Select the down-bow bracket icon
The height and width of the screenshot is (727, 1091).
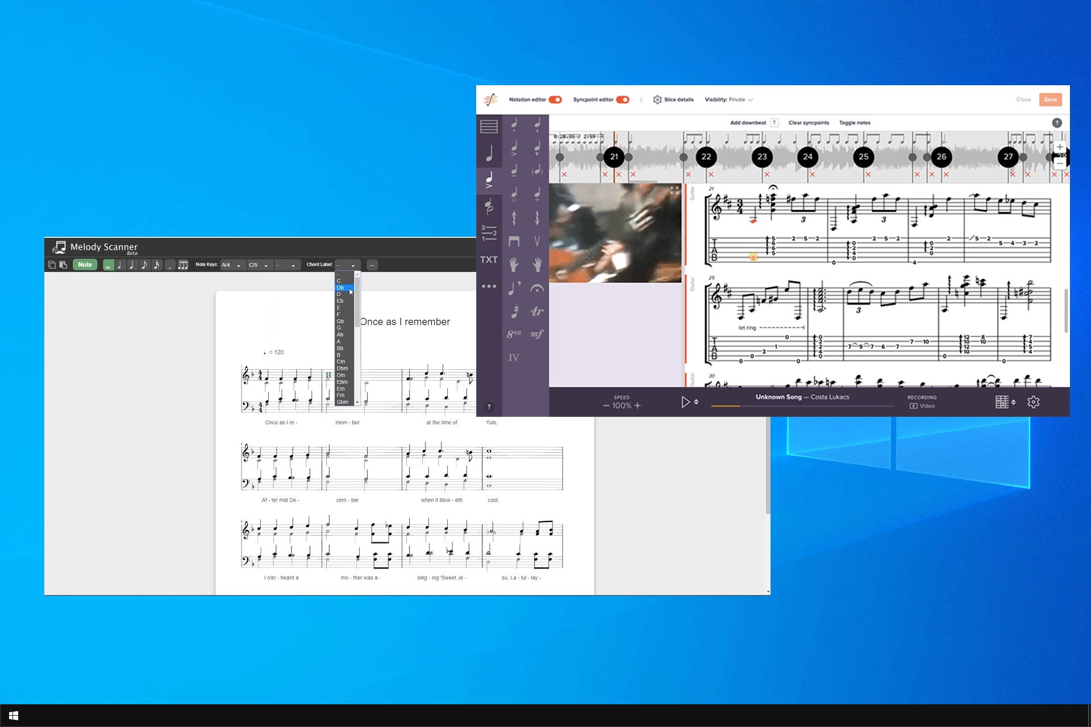[x=514, y=241]
